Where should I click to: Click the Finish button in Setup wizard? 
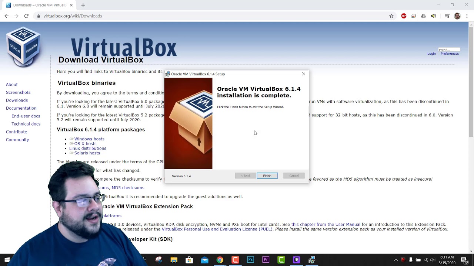pos(267,176)
